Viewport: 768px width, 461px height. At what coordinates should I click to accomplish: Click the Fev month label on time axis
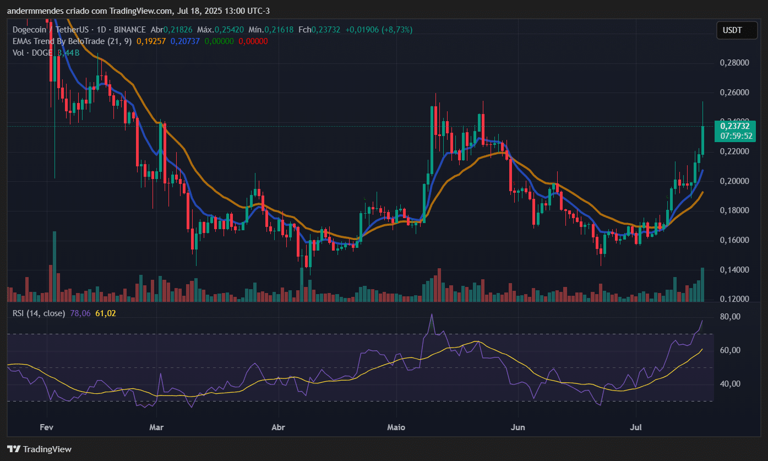[47, 427]
